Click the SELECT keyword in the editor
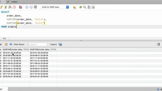This screenshot has width=162, height=91. point(5,12)
